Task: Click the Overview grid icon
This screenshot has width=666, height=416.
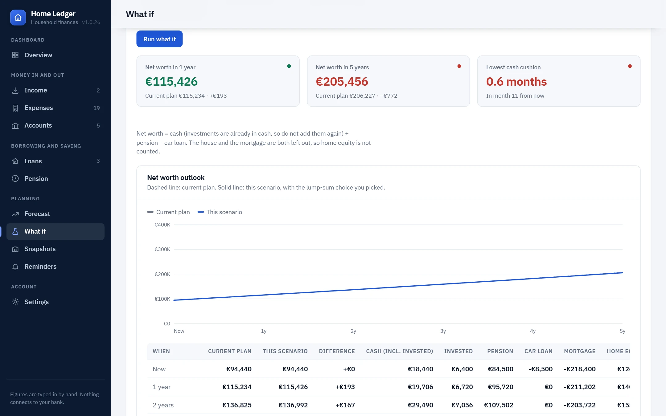Action: tap(15, 55)
